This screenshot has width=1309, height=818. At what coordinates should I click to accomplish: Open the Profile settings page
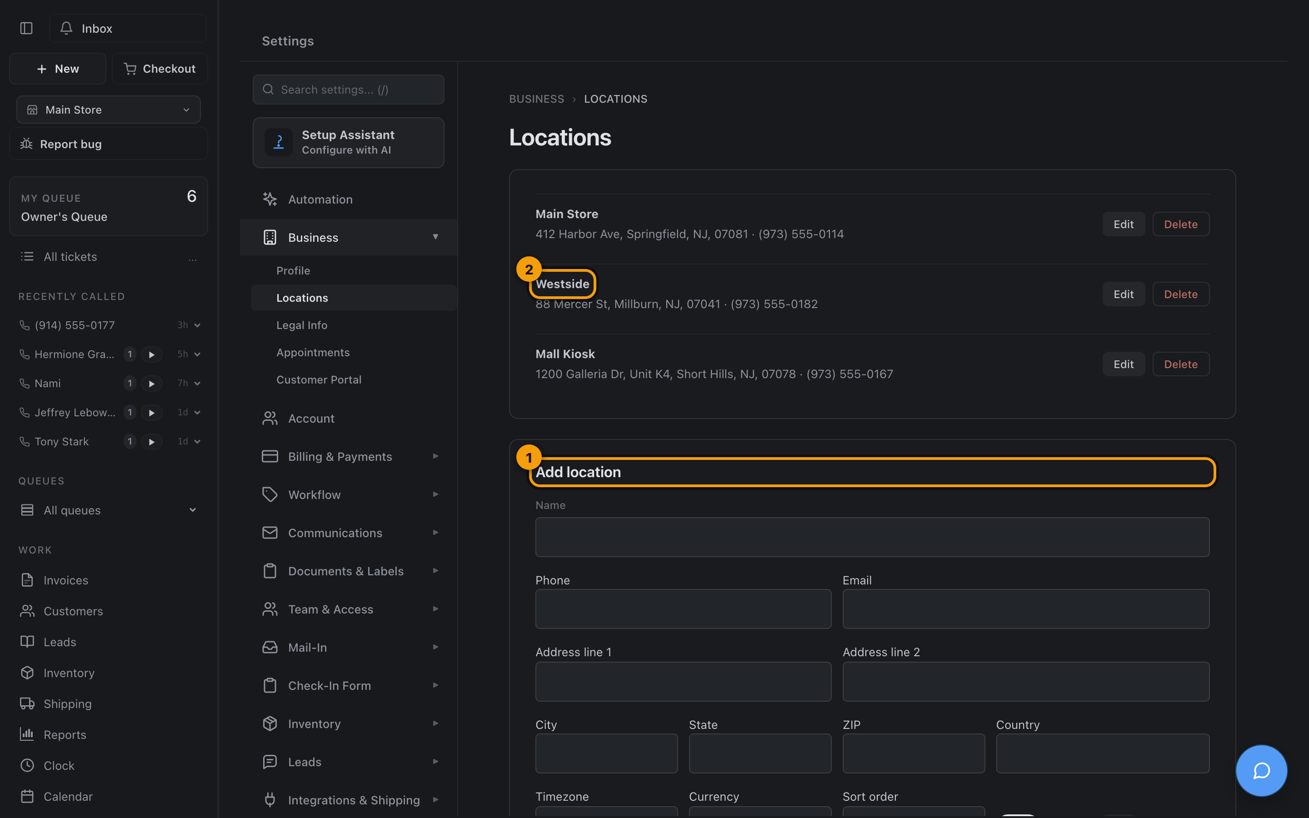[293, 270]
